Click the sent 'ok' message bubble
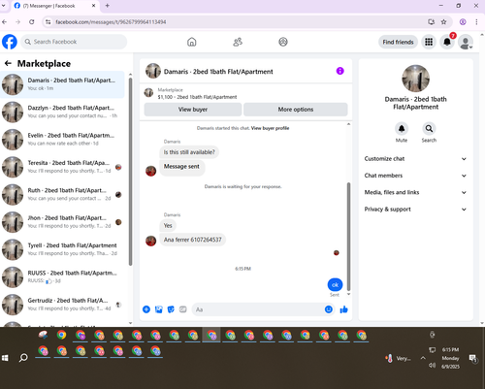 (x=335, y=285)
